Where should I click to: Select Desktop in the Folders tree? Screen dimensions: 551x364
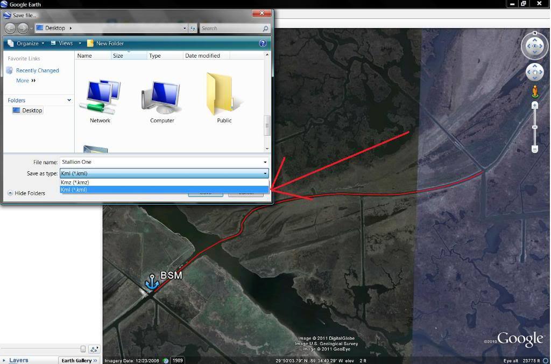coord(32,110)
